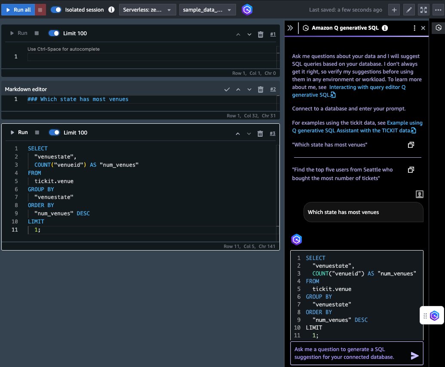The height and width of the screenshot is (367, 445).
Task: Delete markdown cell #2
Action: click(x=261, y=89)
